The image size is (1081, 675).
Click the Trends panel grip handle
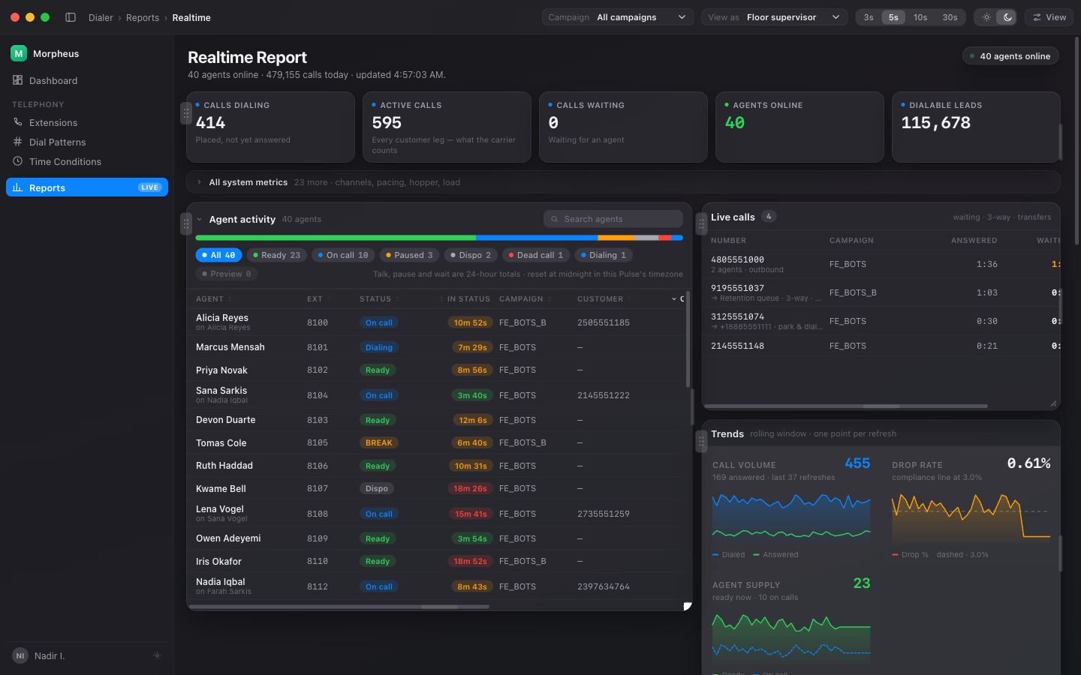(x=701, y=441)
